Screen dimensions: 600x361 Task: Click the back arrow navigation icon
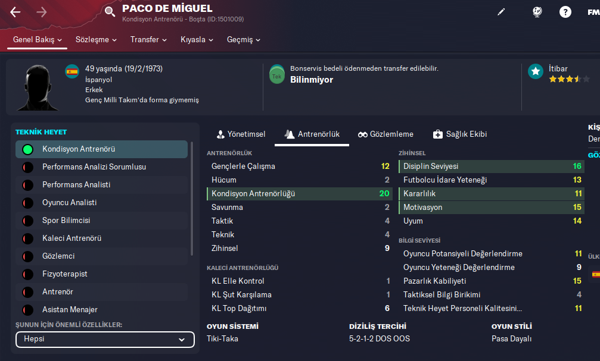click(15, 12)
